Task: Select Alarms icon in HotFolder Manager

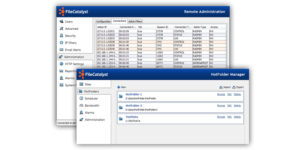Action: [81, 112]
